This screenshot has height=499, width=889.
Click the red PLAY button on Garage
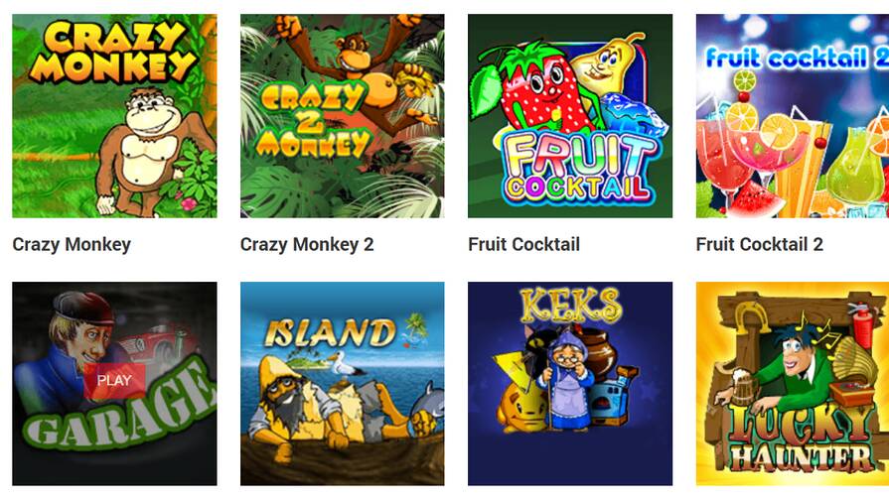point(114,381)
